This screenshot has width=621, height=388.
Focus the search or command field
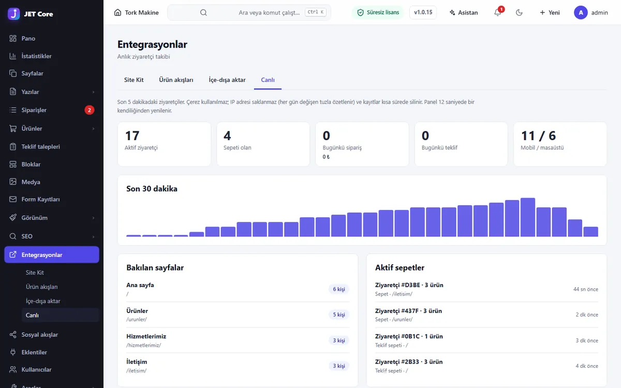[x=249, y=12]
